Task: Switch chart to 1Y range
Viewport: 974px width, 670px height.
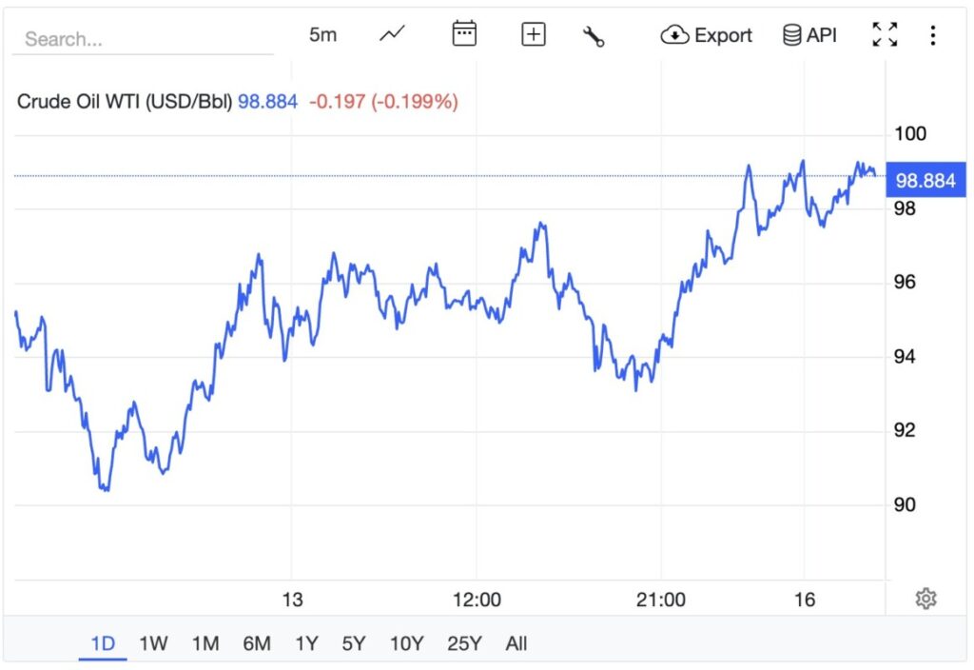Action: 306,643
